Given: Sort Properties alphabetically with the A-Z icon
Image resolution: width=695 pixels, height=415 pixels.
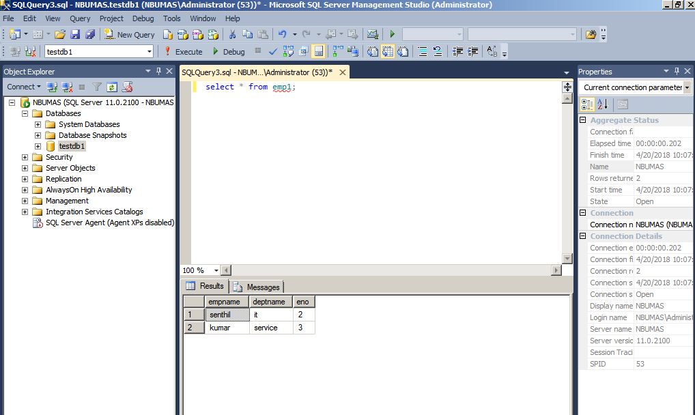Looking at the screenshot, I should tap(604, 103).
